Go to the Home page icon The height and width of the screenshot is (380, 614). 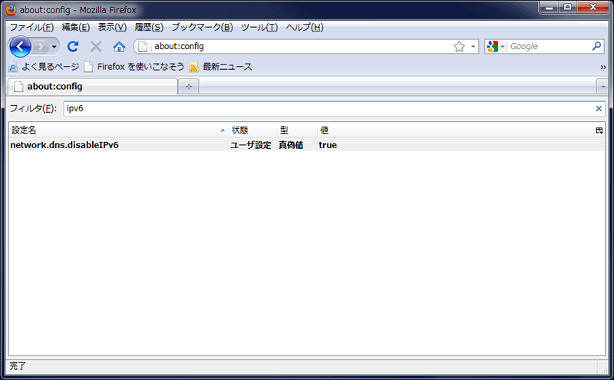click(119, 47)
